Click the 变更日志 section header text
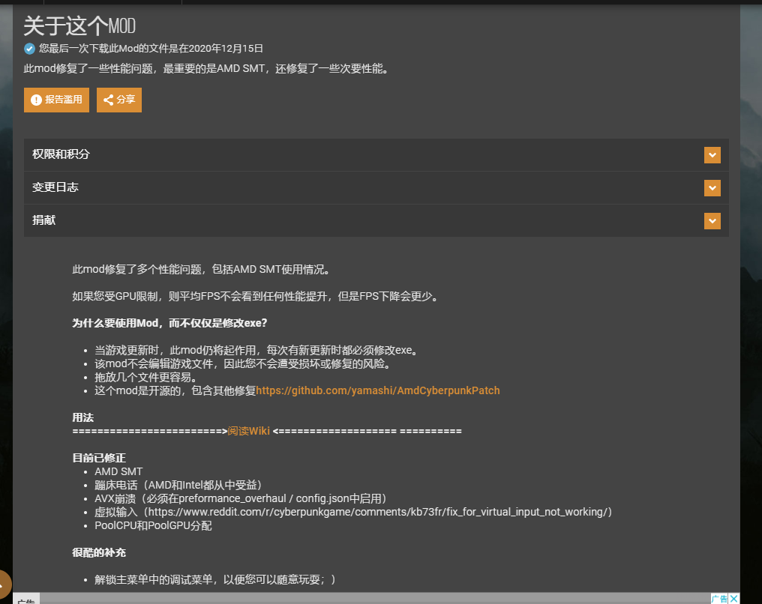 click(55, 187)
